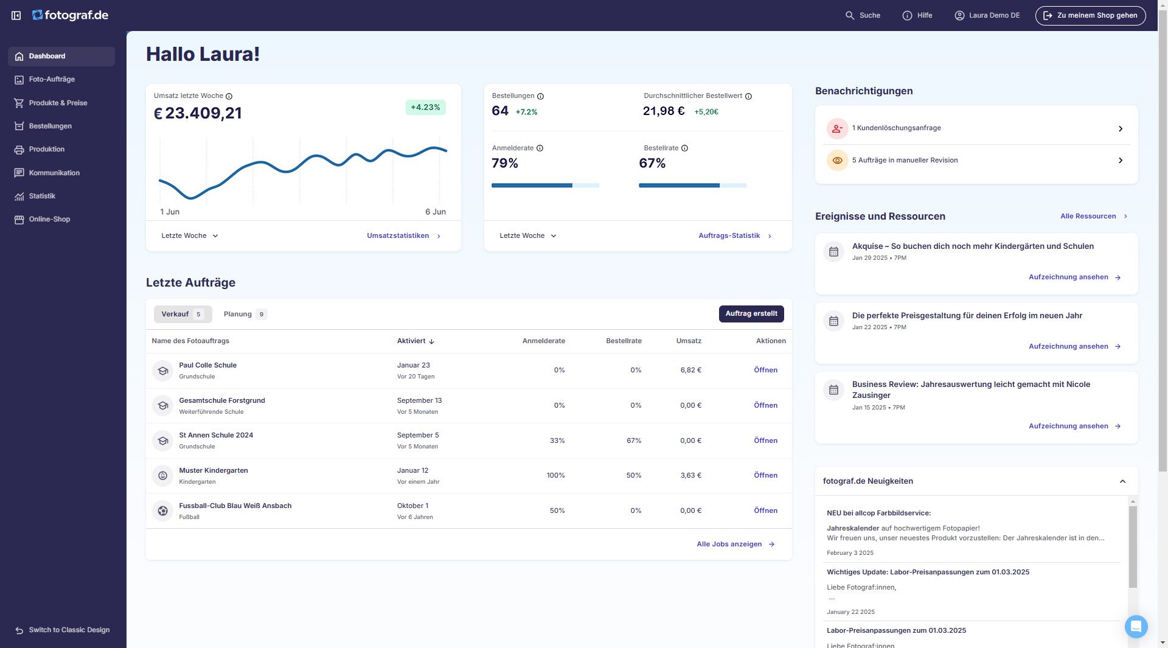Switch to the Planung tab
Screen dimensions: 1168x648
245,314
